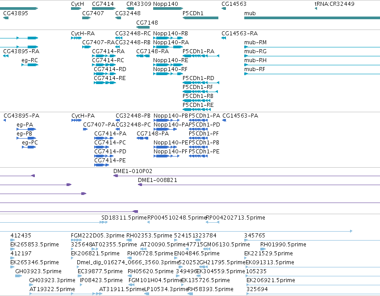The image size is (380, 296).
Task: Open transcript CG7414-RD
Action: point(104,74)
